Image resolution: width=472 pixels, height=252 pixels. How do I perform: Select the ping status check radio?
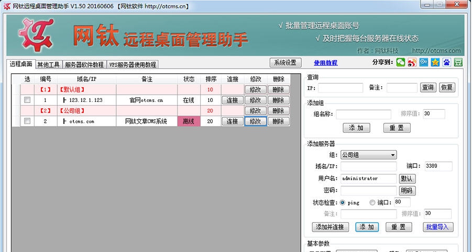343,202
